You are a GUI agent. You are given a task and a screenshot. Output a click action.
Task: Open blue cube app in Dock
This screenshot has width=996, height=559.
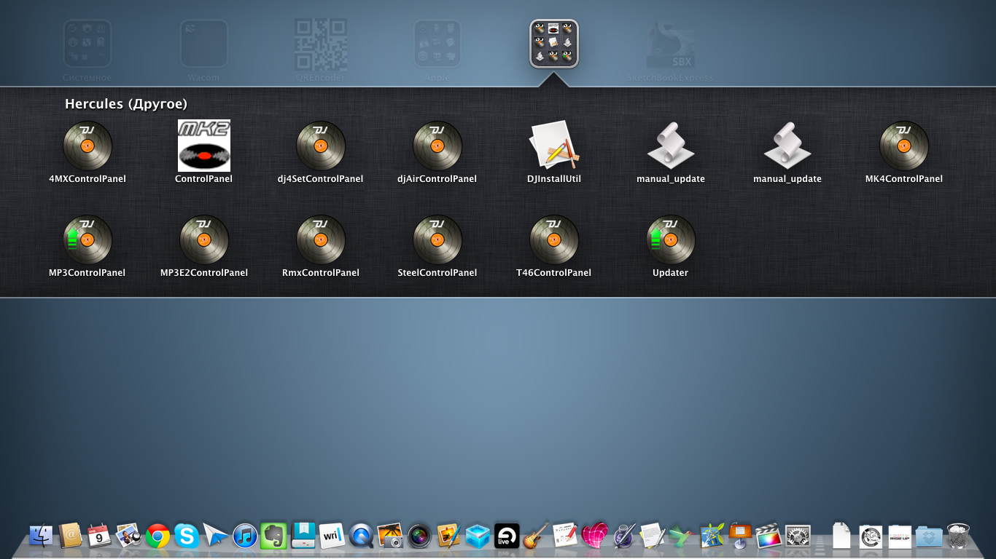[478, 536]
